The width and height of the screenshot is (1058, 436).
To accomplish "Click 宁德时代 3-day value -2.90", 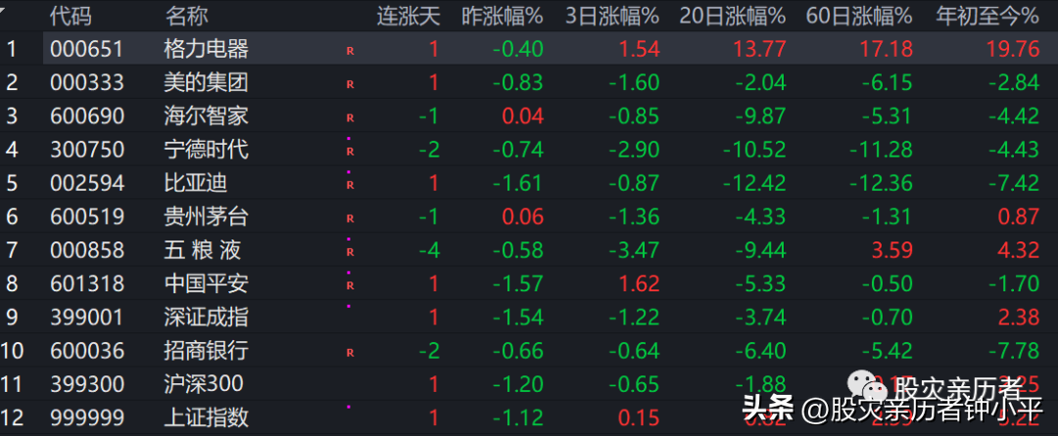I will (x=634, y=150).
